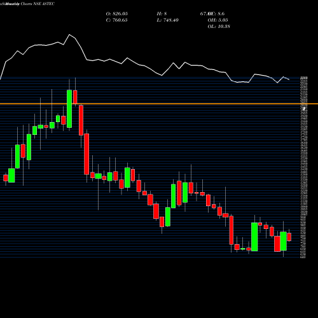Click the 'OH: 5.05' reading
Image resolution: width=318 pixels, height=318 pixels.
pyautogui.click(x=218, y=20)
